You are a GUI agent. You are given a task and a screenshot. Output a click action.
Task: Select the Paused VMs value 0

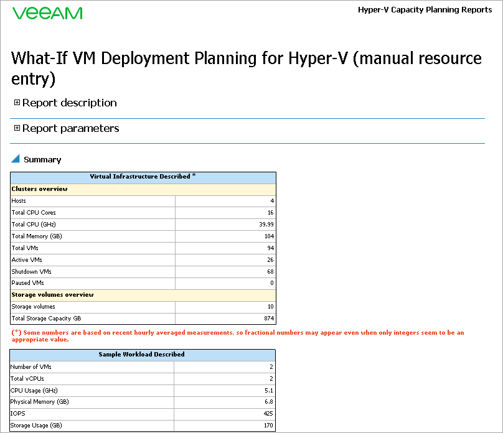tap(272, 283)
